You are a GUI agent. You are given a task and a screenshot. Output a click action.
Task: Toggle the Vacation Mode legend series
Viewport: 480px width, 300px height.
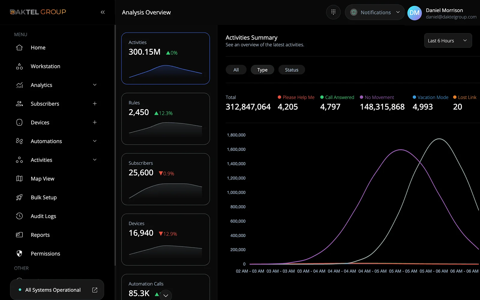pos(430,97)
